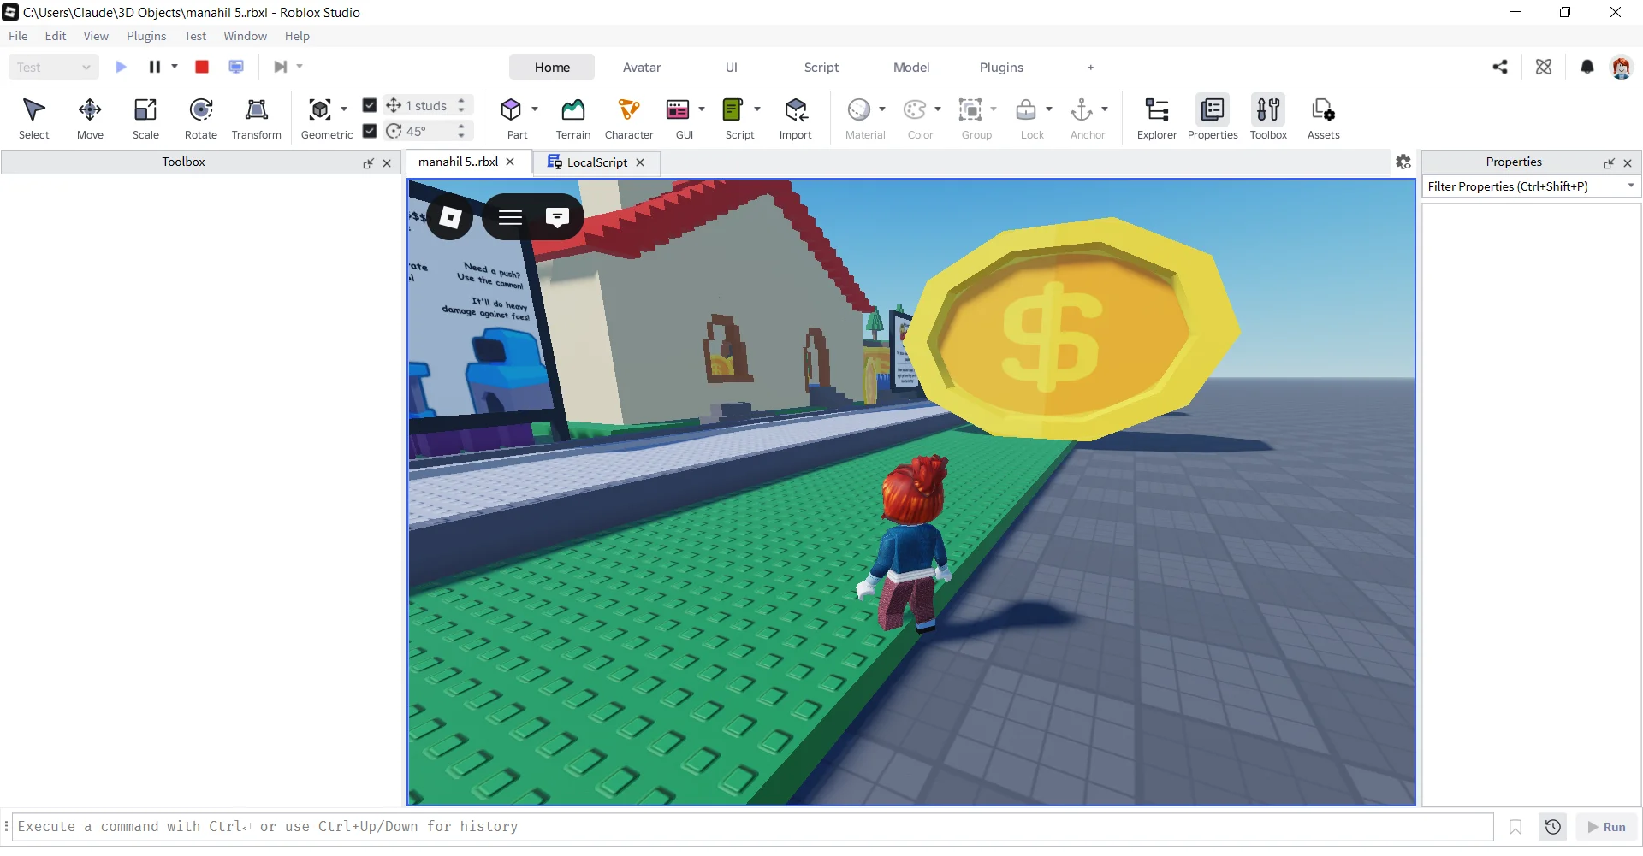Expand the Script dropdown arrow
Viewport: 1643px width, 856px height.
pos(757,109)
